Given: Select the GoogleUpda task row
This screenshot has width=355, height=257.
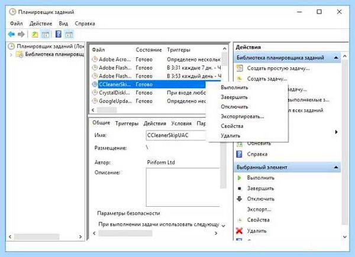Looking at the screenshot, I should tap(149, 101).
